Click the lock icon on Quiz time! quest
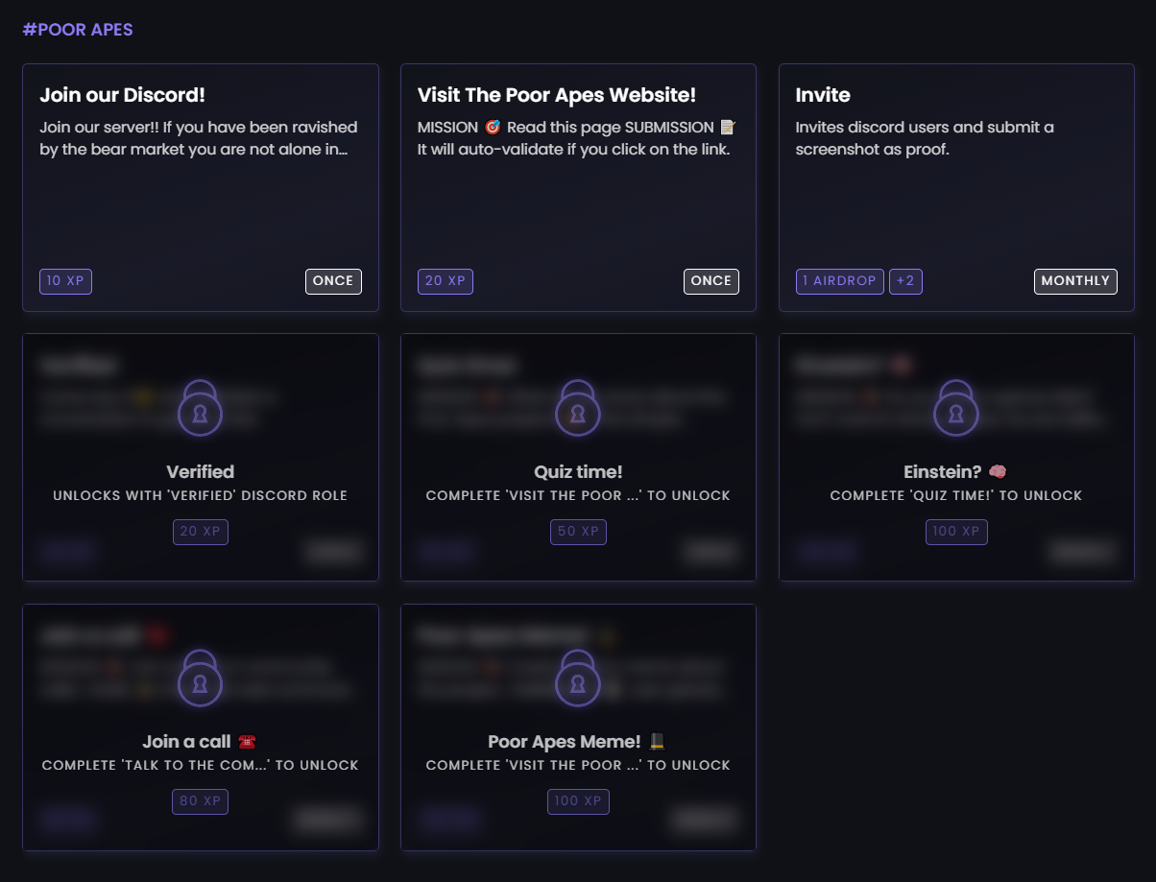The image size is (1156, 882). click(x=578, y=408)
